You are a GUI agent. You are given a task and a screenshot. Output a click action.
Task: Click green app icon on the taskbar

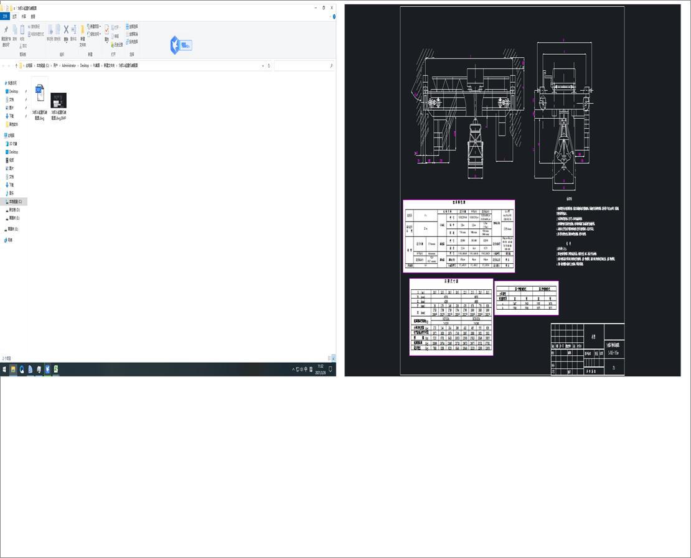(56, 370)
